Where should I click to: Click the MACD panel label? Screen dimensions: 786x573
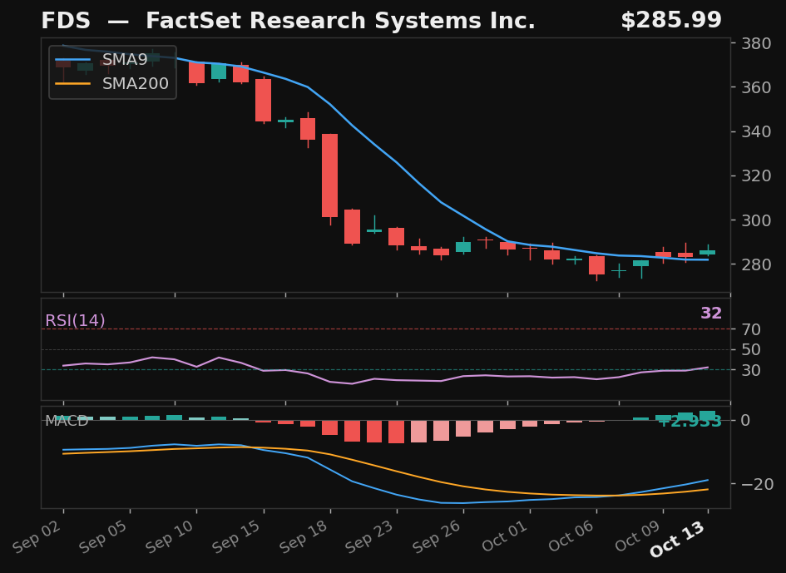click(67, 421)
